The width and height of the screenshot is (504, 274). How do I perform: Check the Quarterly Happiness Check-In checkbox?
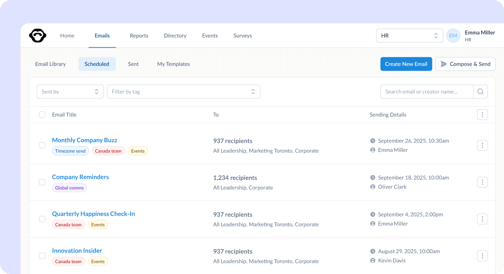42,219
